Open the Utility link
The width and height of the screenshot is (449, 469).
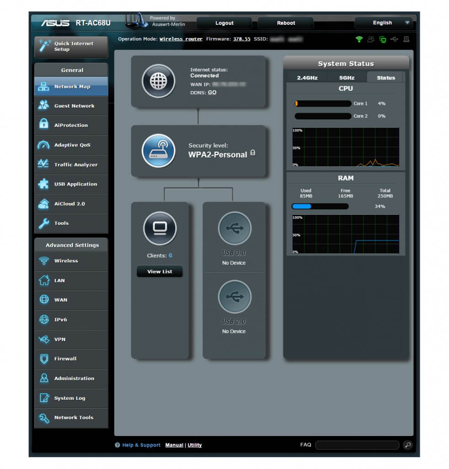pos(195,445)
